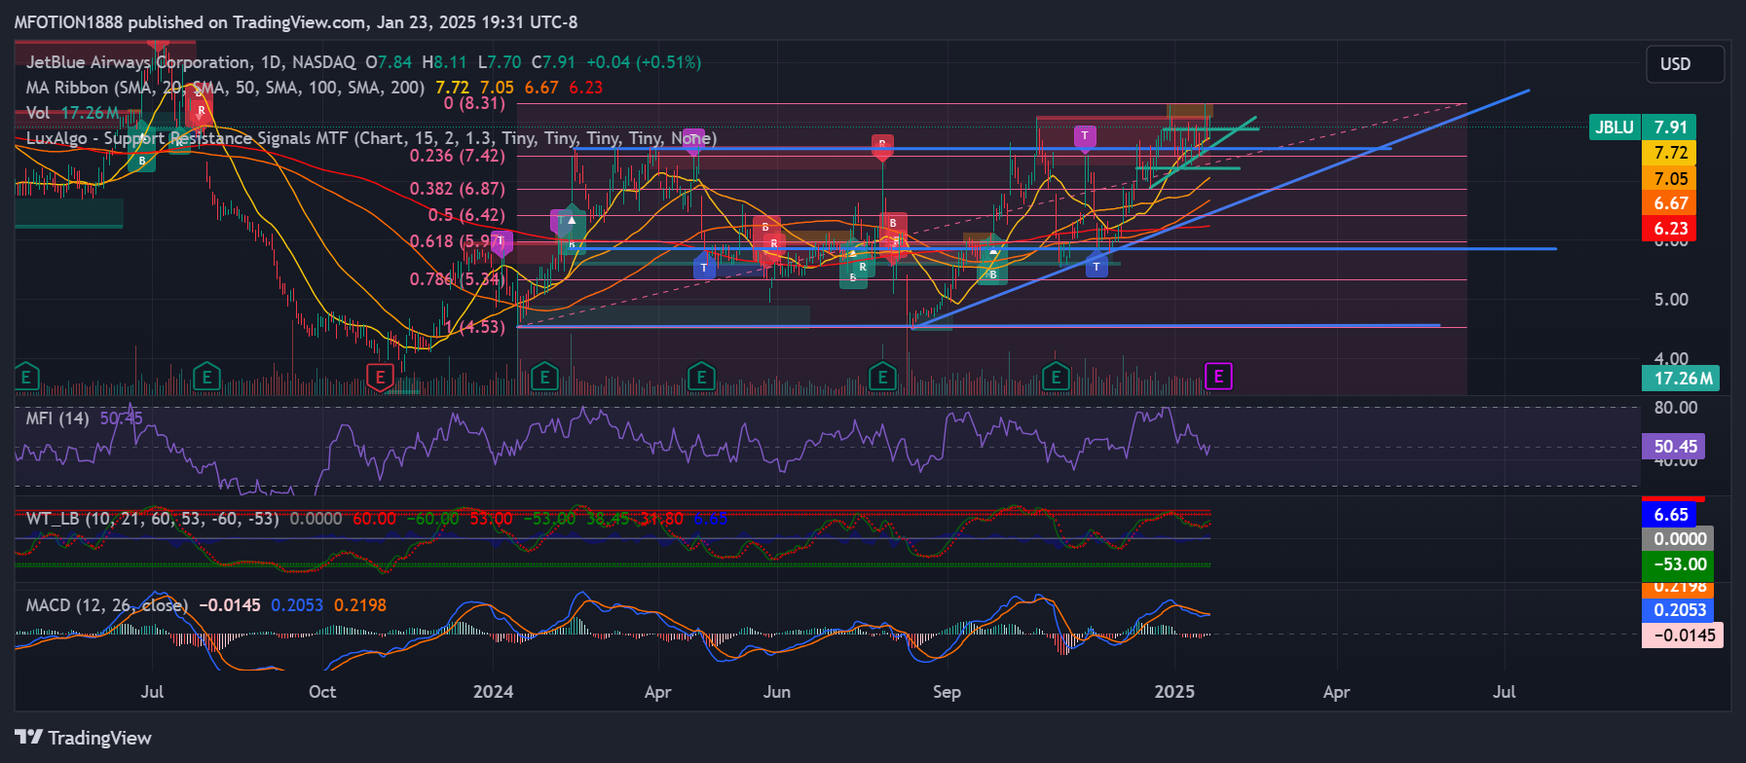This screenshot has width=1746, height=763.
Task: Click the blue 6.65 WaveTrend value tag
Action: [1670, 515]
